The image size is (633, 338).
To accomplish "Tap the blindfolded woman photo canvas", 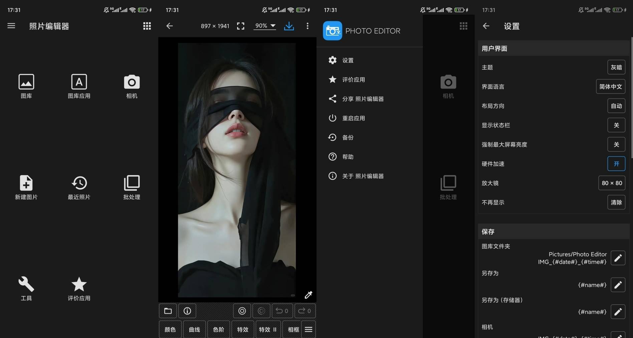I will click(x=237, y=170).
